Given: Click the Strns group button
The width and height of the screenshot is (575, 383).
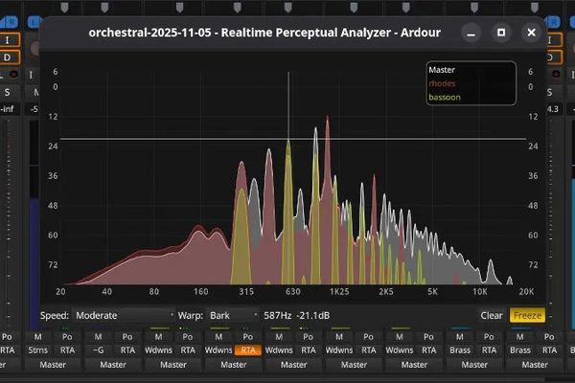Looking at the screenshot, I should coord(37,350).
